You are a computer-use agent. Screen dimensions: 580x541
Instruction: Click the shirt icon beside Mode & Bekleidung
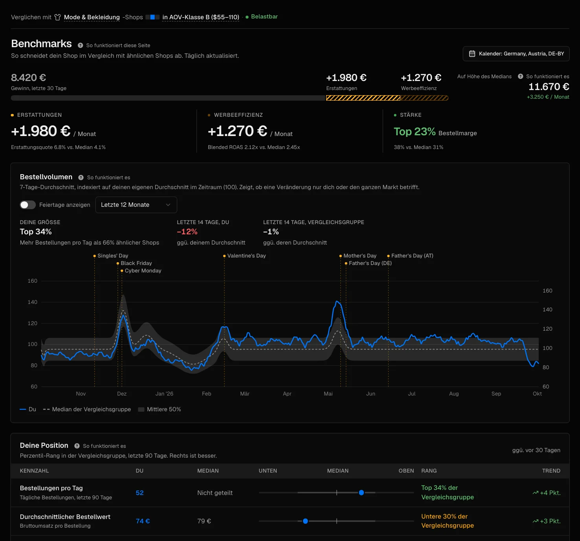[58, 17]
